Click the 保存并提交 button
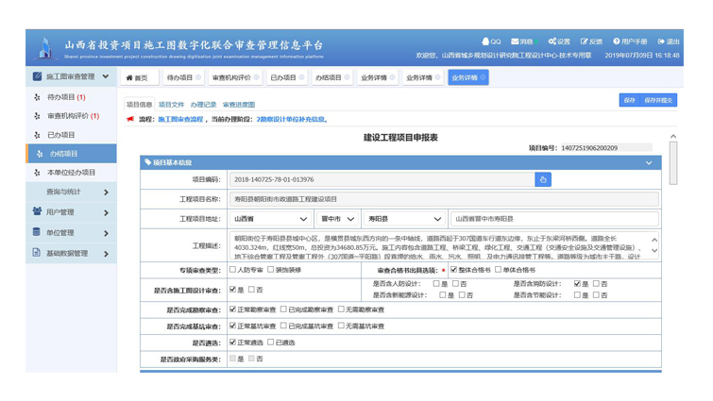 (x=658, y=100)
